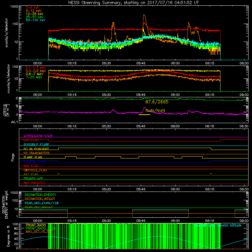Screen dimensions: 252x252
Task: Select the AAZ_FLAG label
Action: click(x=31, y=174)
